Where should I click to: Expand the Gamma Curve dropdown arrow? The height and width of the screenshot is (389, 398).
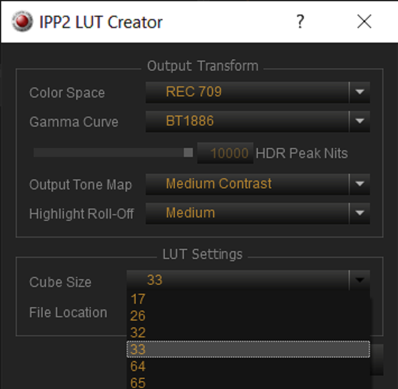pyautogui.click(x=360, y=121)
